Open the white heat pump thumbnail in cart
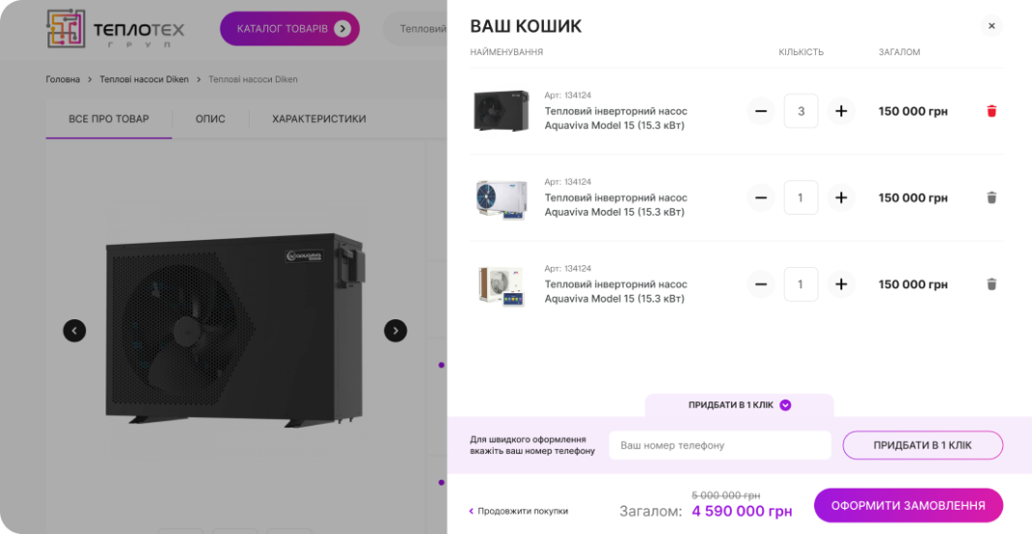The image size is (1032, 534). (501, 198)
